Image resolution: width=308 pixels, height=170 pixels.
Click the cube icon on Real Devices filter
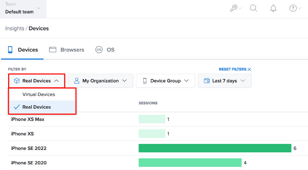pos(17,81)
